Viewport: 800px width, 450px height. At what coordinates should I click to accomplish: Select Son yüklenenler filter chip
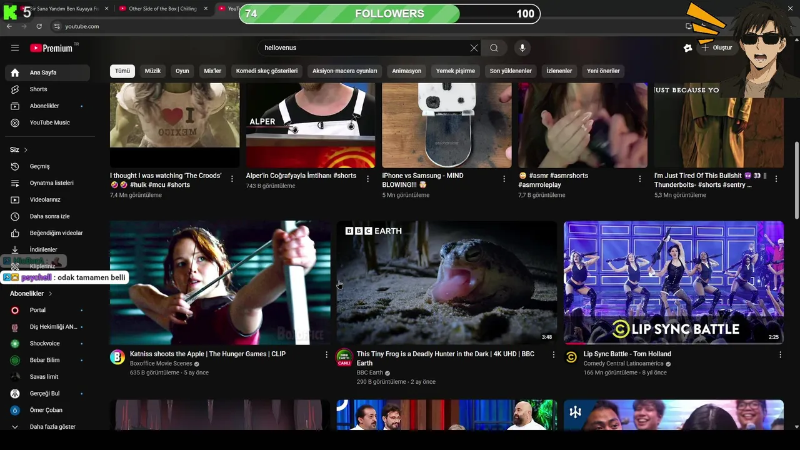coord(511,71)
